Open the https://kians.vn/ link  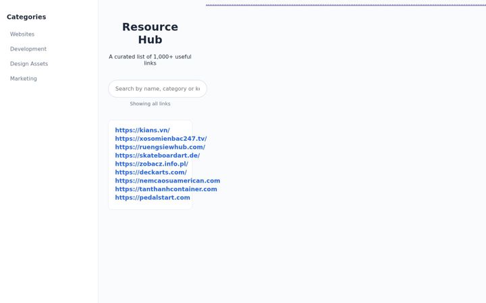click(142, 130)
